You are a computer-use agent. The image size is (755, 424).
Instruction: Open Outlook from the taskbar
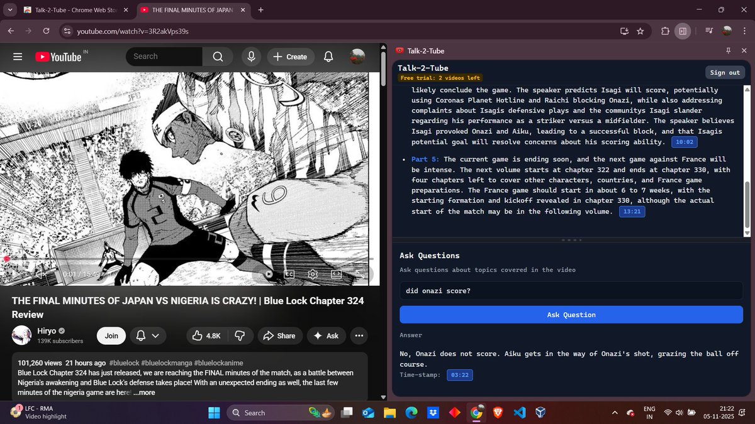[368, 413]
